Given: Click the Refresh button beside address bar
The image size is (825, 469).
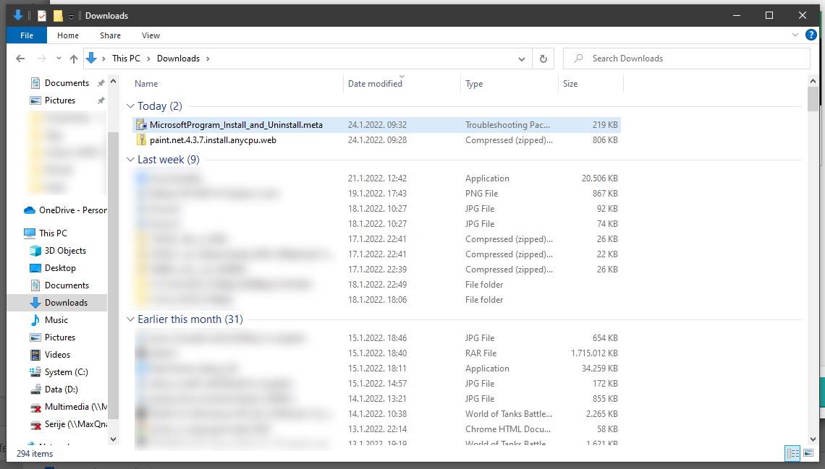Looking at the screenshot, I should [543, 59].
